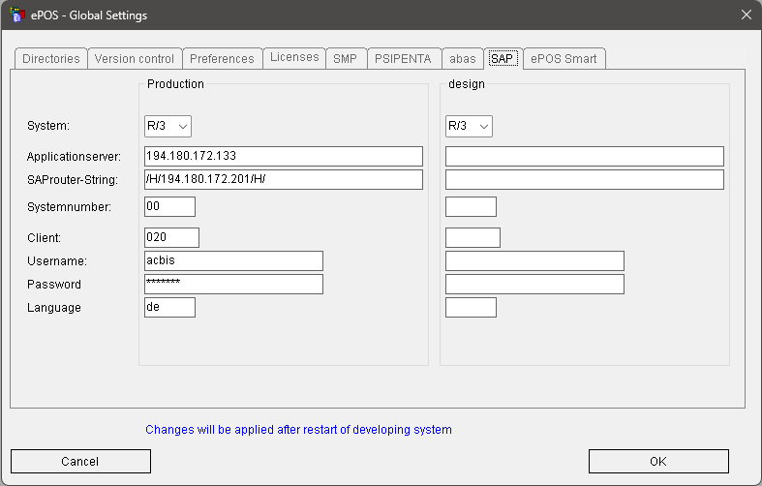Switch to the Directories tab
Image resolution: width=762 pixels, height=486 pixels.
click(51, 59)
